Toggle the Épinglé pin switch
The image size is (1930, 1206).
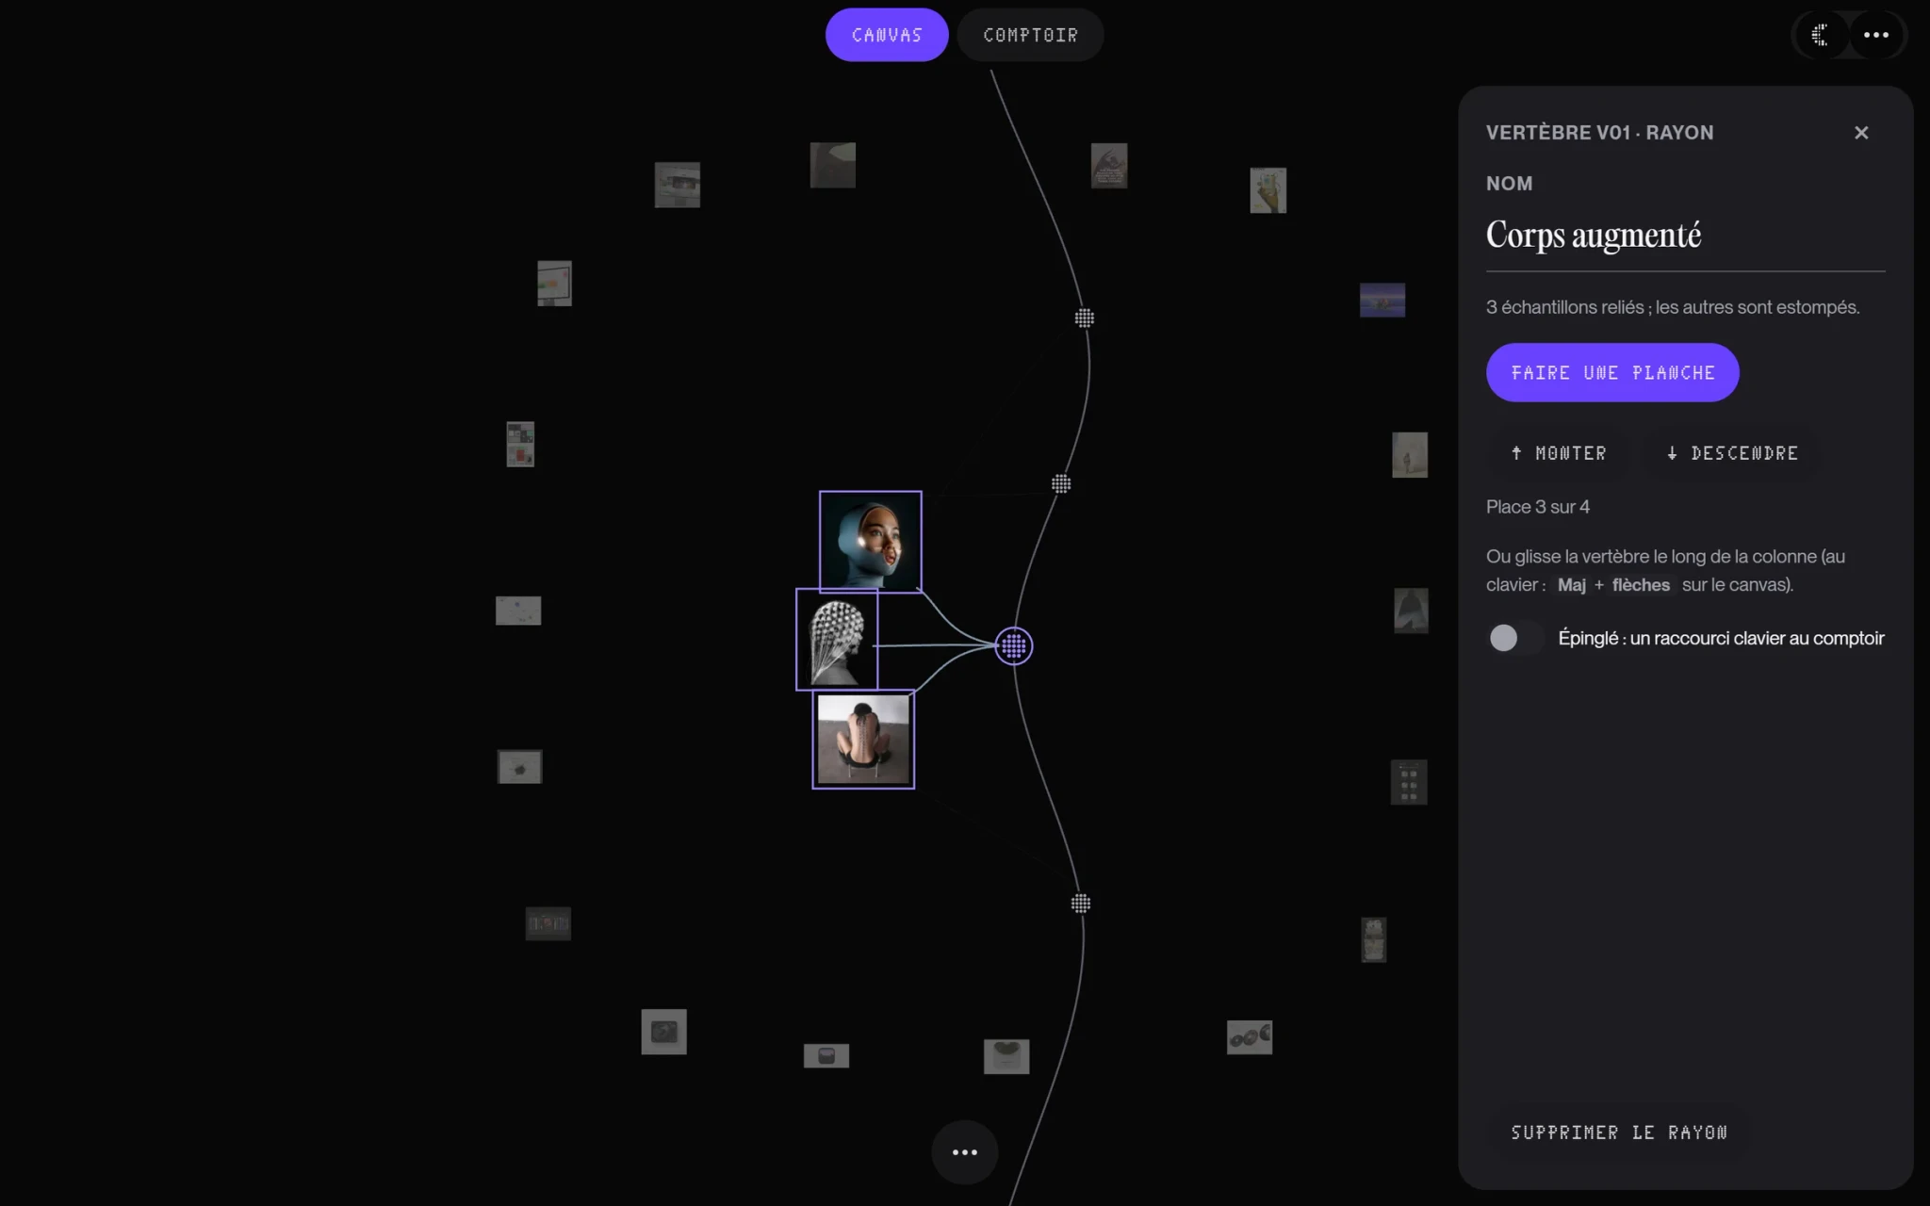tap(1515, 638)
